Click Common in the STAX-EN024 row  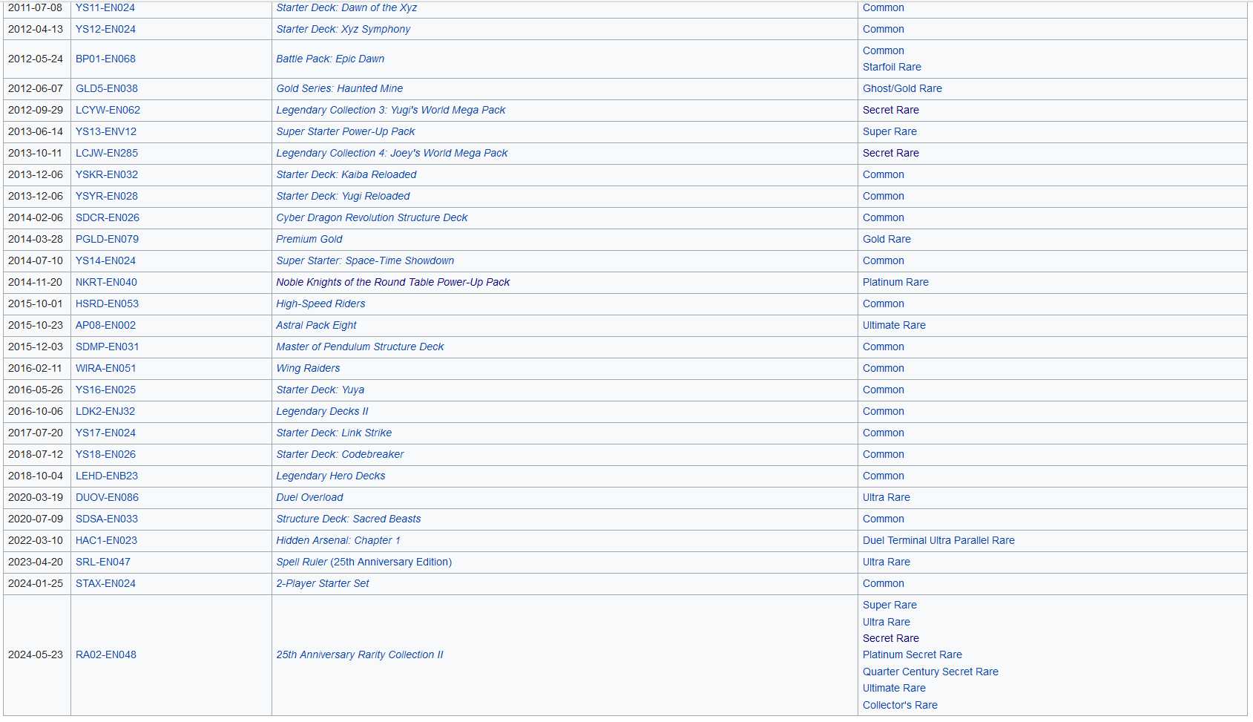click(x=883, y=583)
